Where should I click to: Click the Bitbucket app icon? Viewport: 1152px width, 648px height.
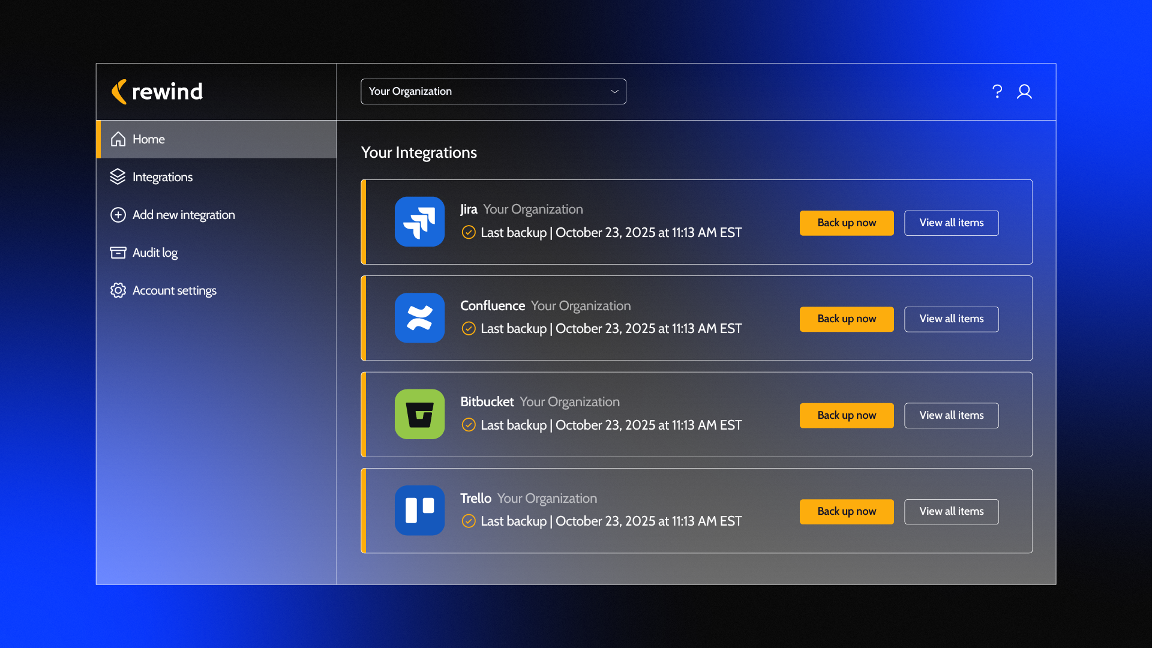(419, 414)
